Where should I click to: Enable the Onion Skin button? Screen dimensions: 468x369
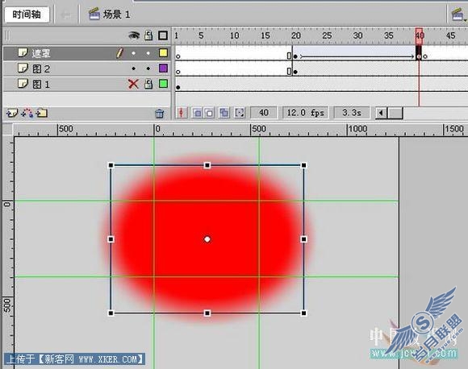click(197, 113)
